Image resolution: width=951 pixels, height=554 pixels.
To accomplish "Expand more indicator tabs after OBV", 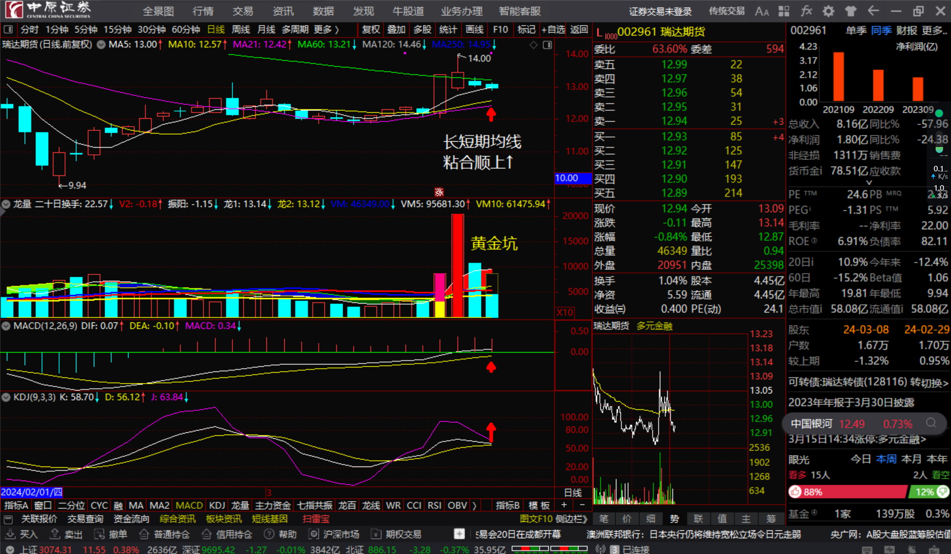I will (475, 505).
